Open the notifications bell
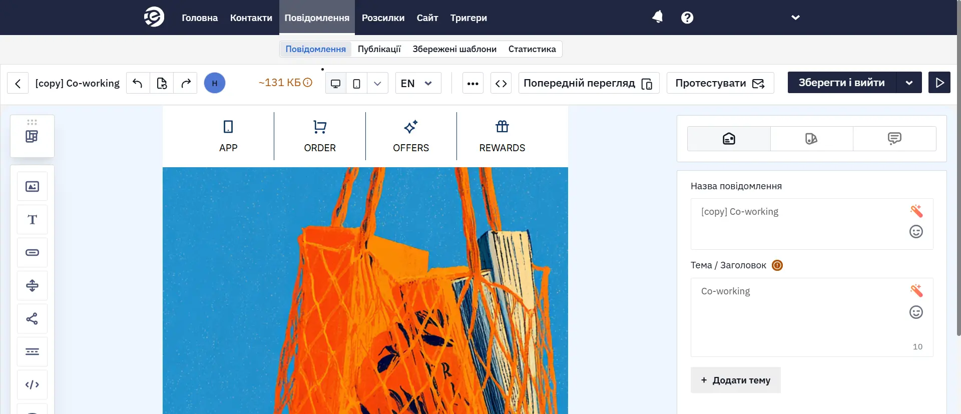This screenshot has height=414, width=961. (x=658, y=17)
